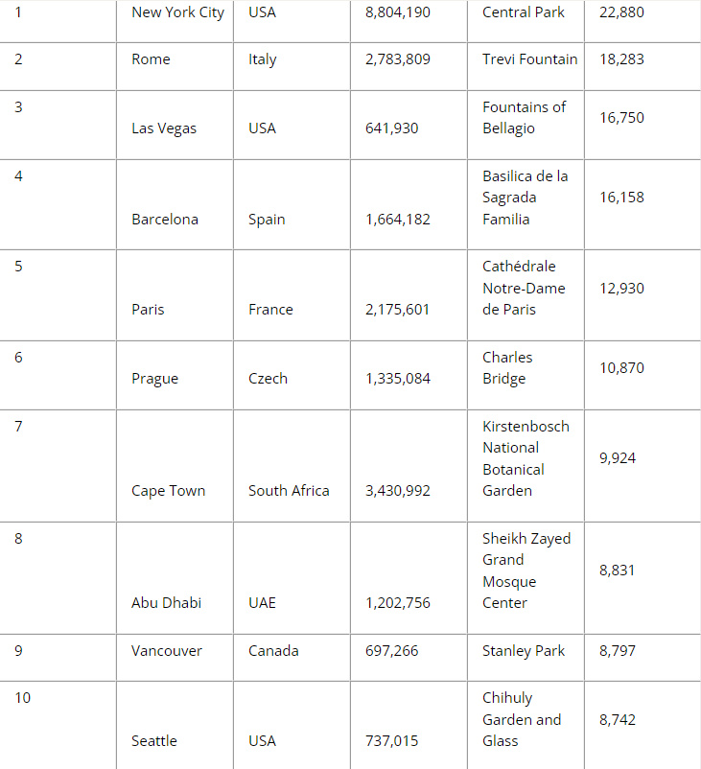Select the Central Park attraction cell
Screen dimensions: 701x769
point(524,12)
